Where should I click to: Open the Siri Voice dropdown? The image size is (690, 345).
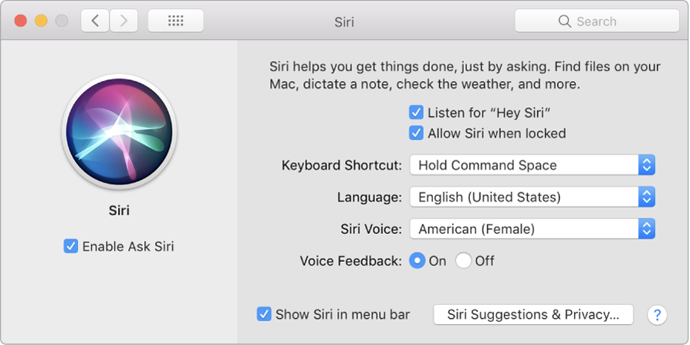point(532,228)
